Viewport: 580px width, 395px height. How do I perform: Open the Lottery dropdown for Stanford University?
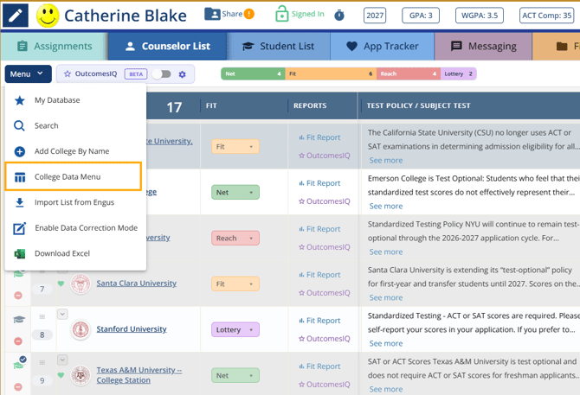tap(235, 329)
